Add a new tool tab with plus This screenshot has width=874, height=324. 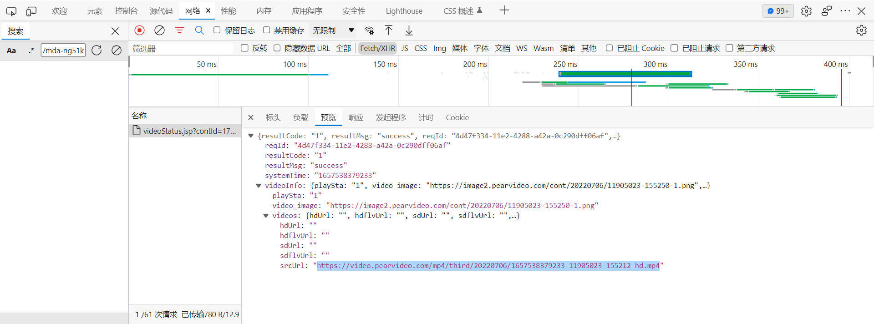pyautogui.click(x=504, y=10)
